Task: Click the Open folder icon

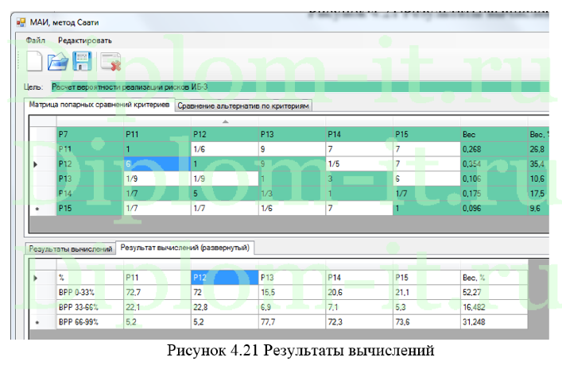Action: [58, 61]
